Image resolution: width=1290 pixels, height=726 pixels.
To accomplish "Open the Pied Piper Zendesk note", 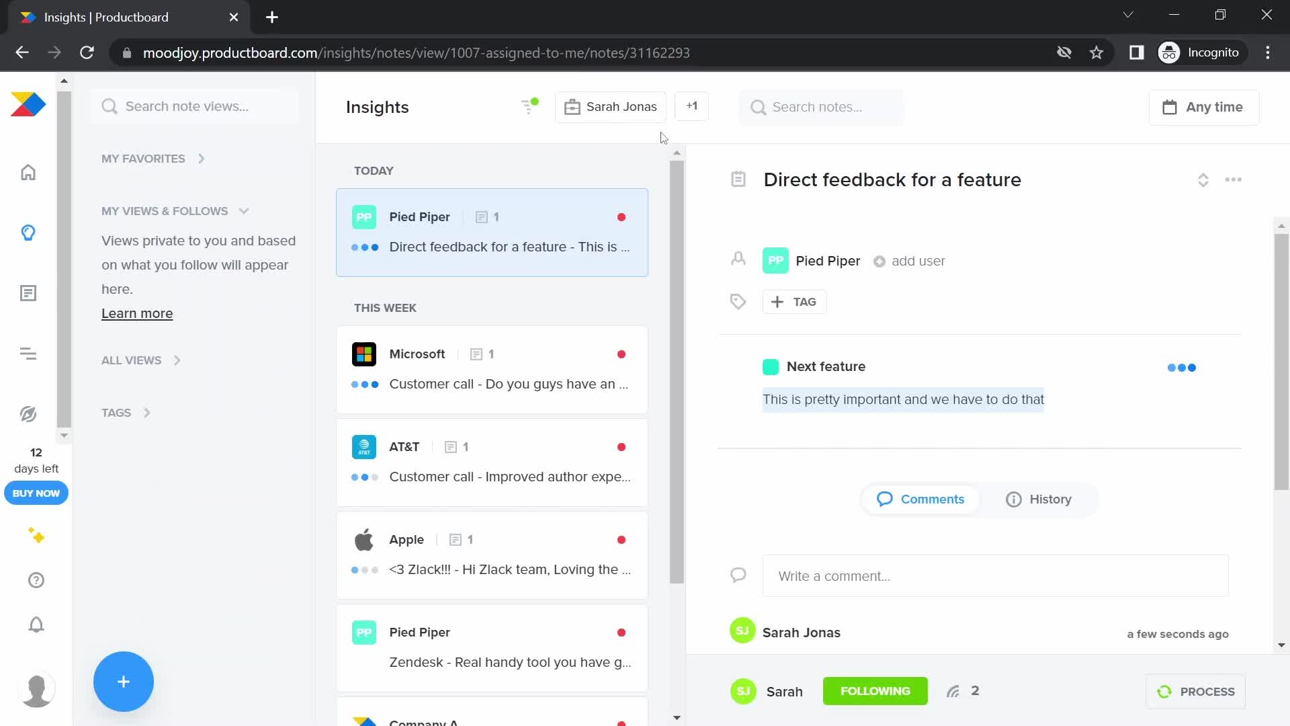I will click(492, 648).
